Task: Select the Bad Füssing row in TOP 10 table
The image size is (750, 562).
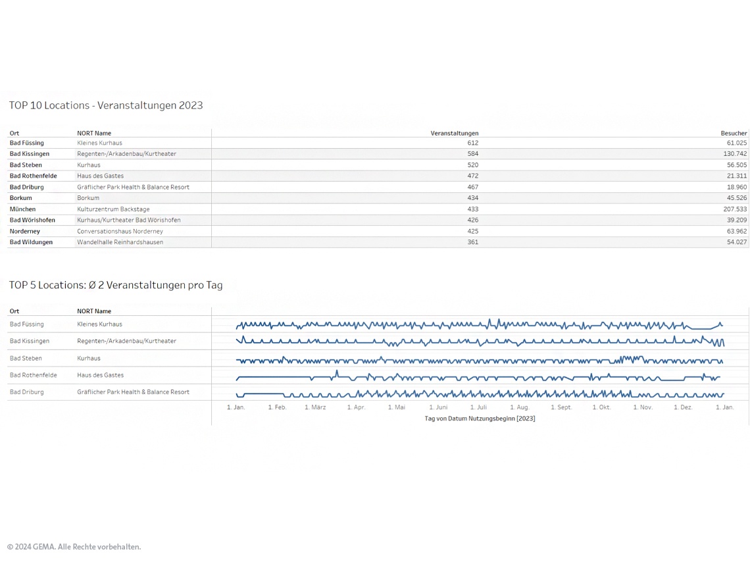Action: 27,143
